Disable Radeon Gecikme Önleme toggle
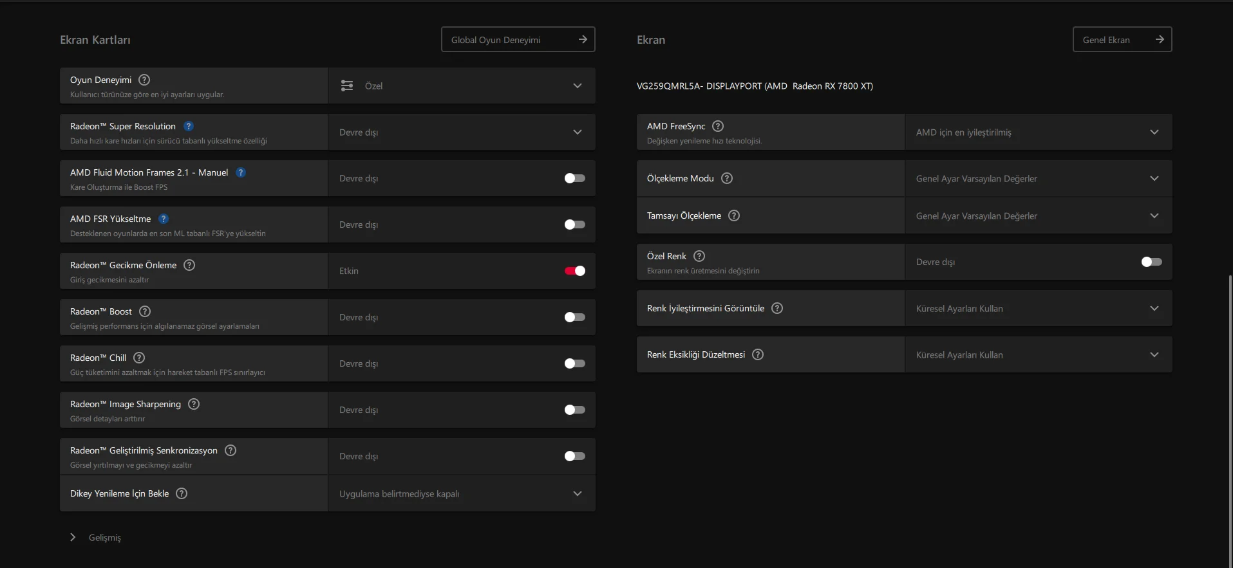Image resolution: width=1233 pixels, height=568 pixels. tap(575, 271)
